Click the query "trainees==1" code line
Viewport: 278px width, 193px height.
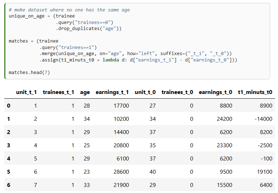coord(68,48)
